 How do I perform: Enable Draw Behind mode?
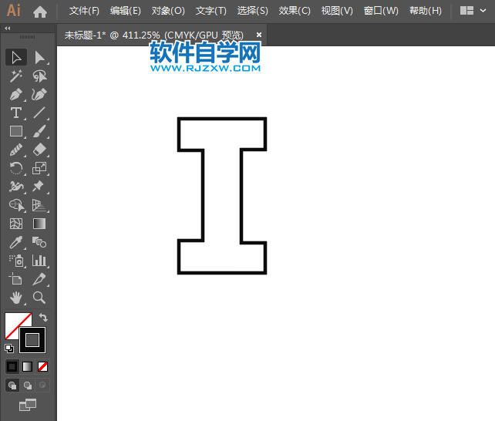click(x=28, y=386)
